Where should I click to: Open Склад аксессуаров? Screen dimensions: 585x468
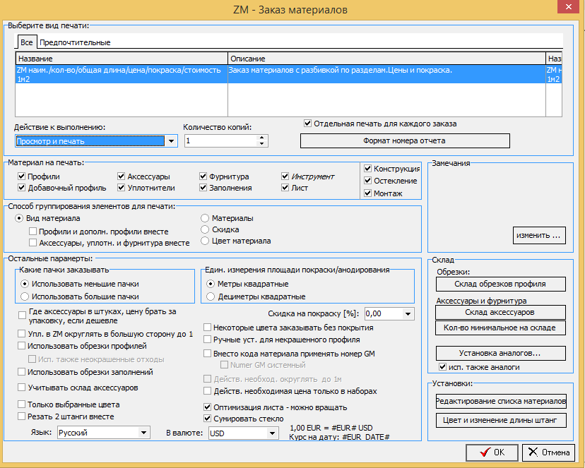tap(500, 312)
